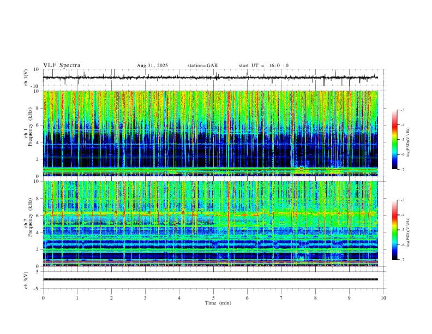Click the time axis tick label '2'
This screenshot has width=432, height=334.
(x=111, y=298)
